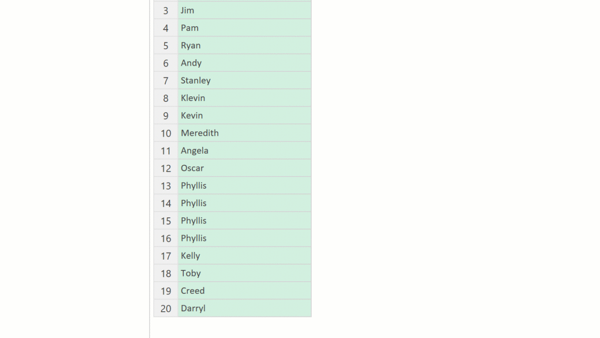Click the cell with Andy
The width and height of the screenshot is (600, 338).
pos(244,63)
